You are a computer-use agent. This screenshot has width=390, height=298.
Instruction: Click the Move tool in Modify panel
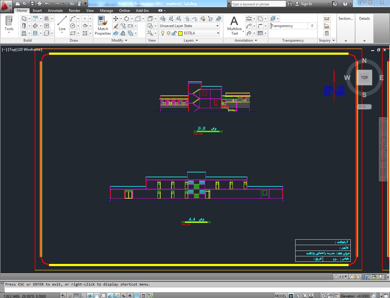pyautogui.click(x=116, y=19)
